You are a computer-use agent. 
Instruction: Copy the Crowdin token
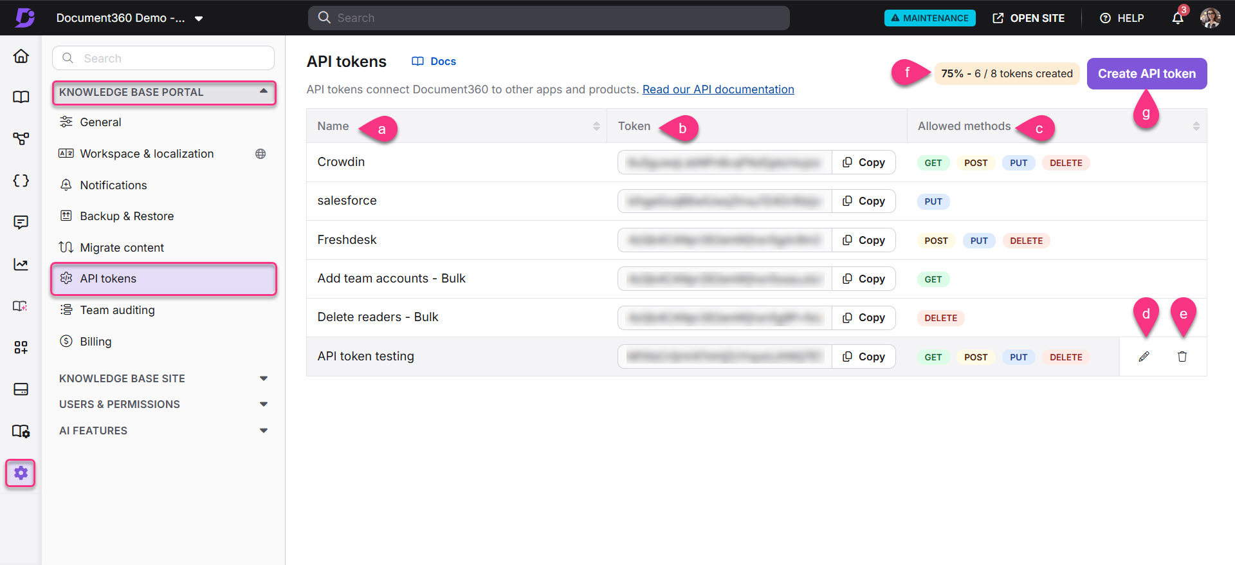[864, 163]
